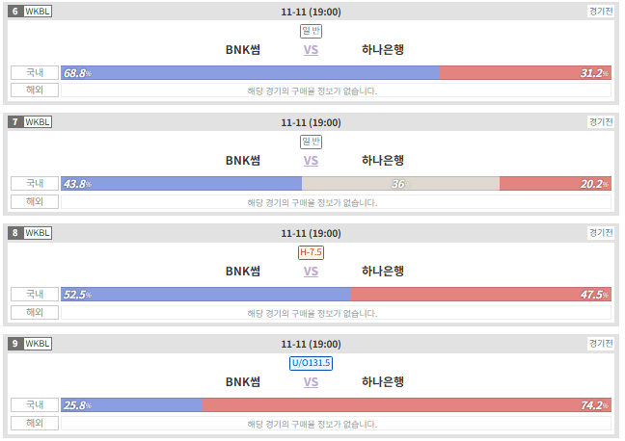Click the WKBL league tag in match 9
The height and width of the screenshot is (441, 625).
(38, 344)
